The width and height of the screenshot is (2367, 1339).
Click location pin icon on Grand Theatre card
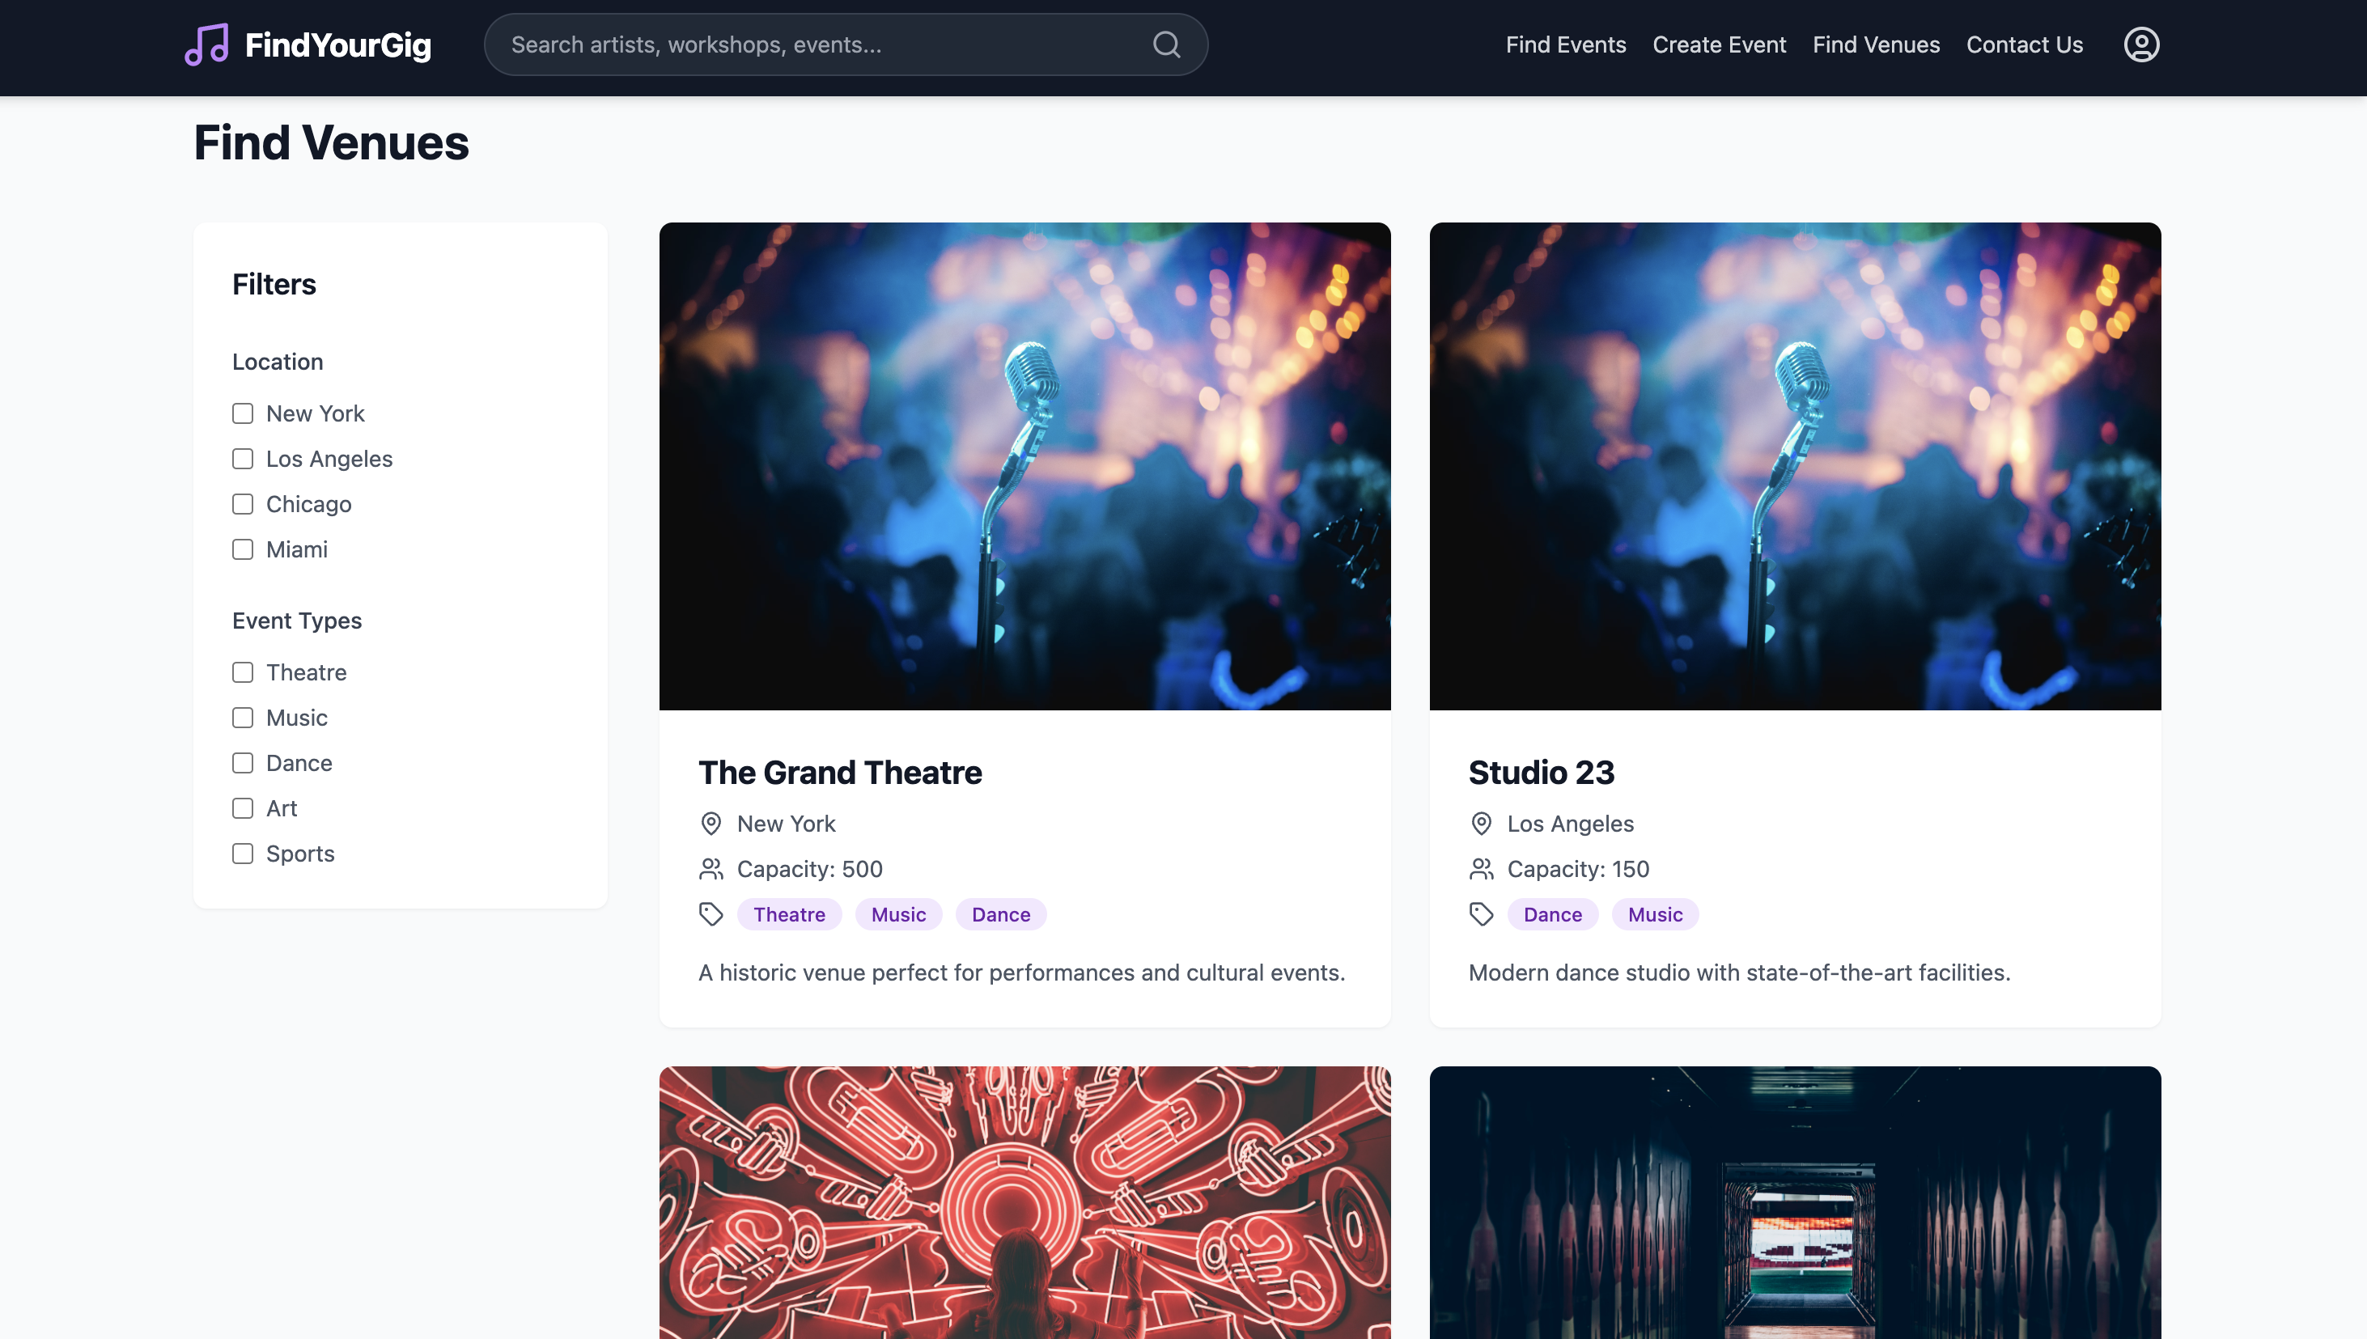(x=711, y=823)
